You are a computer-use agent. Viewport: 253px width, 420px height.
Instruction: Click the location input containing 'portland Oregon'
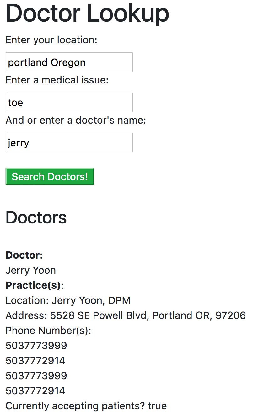tap(69, 62)
